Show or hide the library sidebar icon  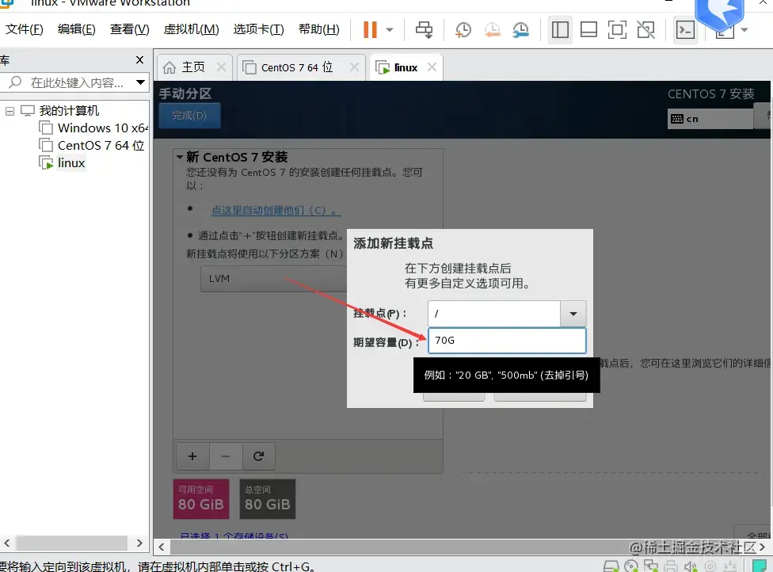(x=560, y=29)
